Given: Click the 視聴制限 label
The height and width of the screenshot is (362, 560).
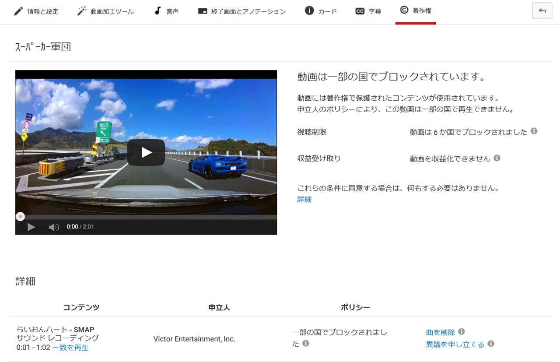Looking at the screenshot, I should (311, 132).
